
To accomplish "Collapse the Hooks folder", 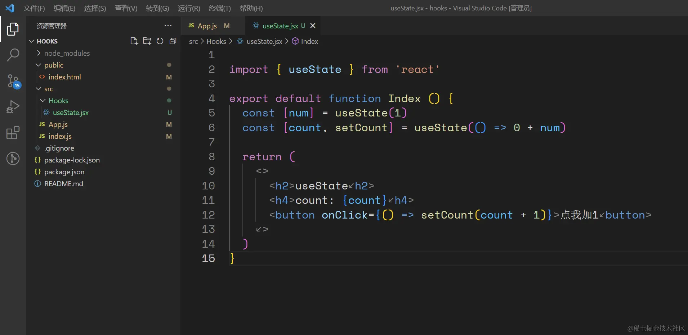I will tap(43, 101).
